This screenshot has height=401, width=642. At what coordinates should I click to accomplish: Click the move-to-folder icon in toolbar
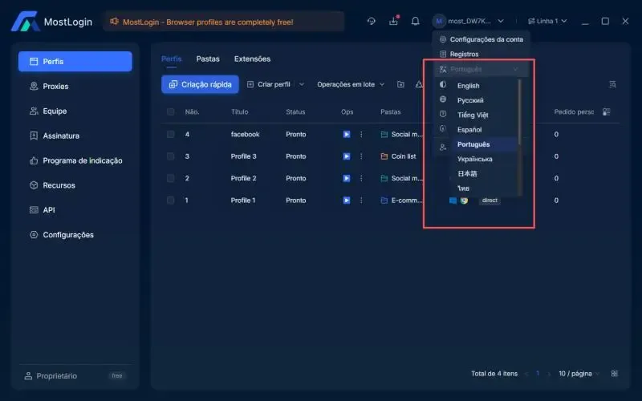tap(400, 84)
